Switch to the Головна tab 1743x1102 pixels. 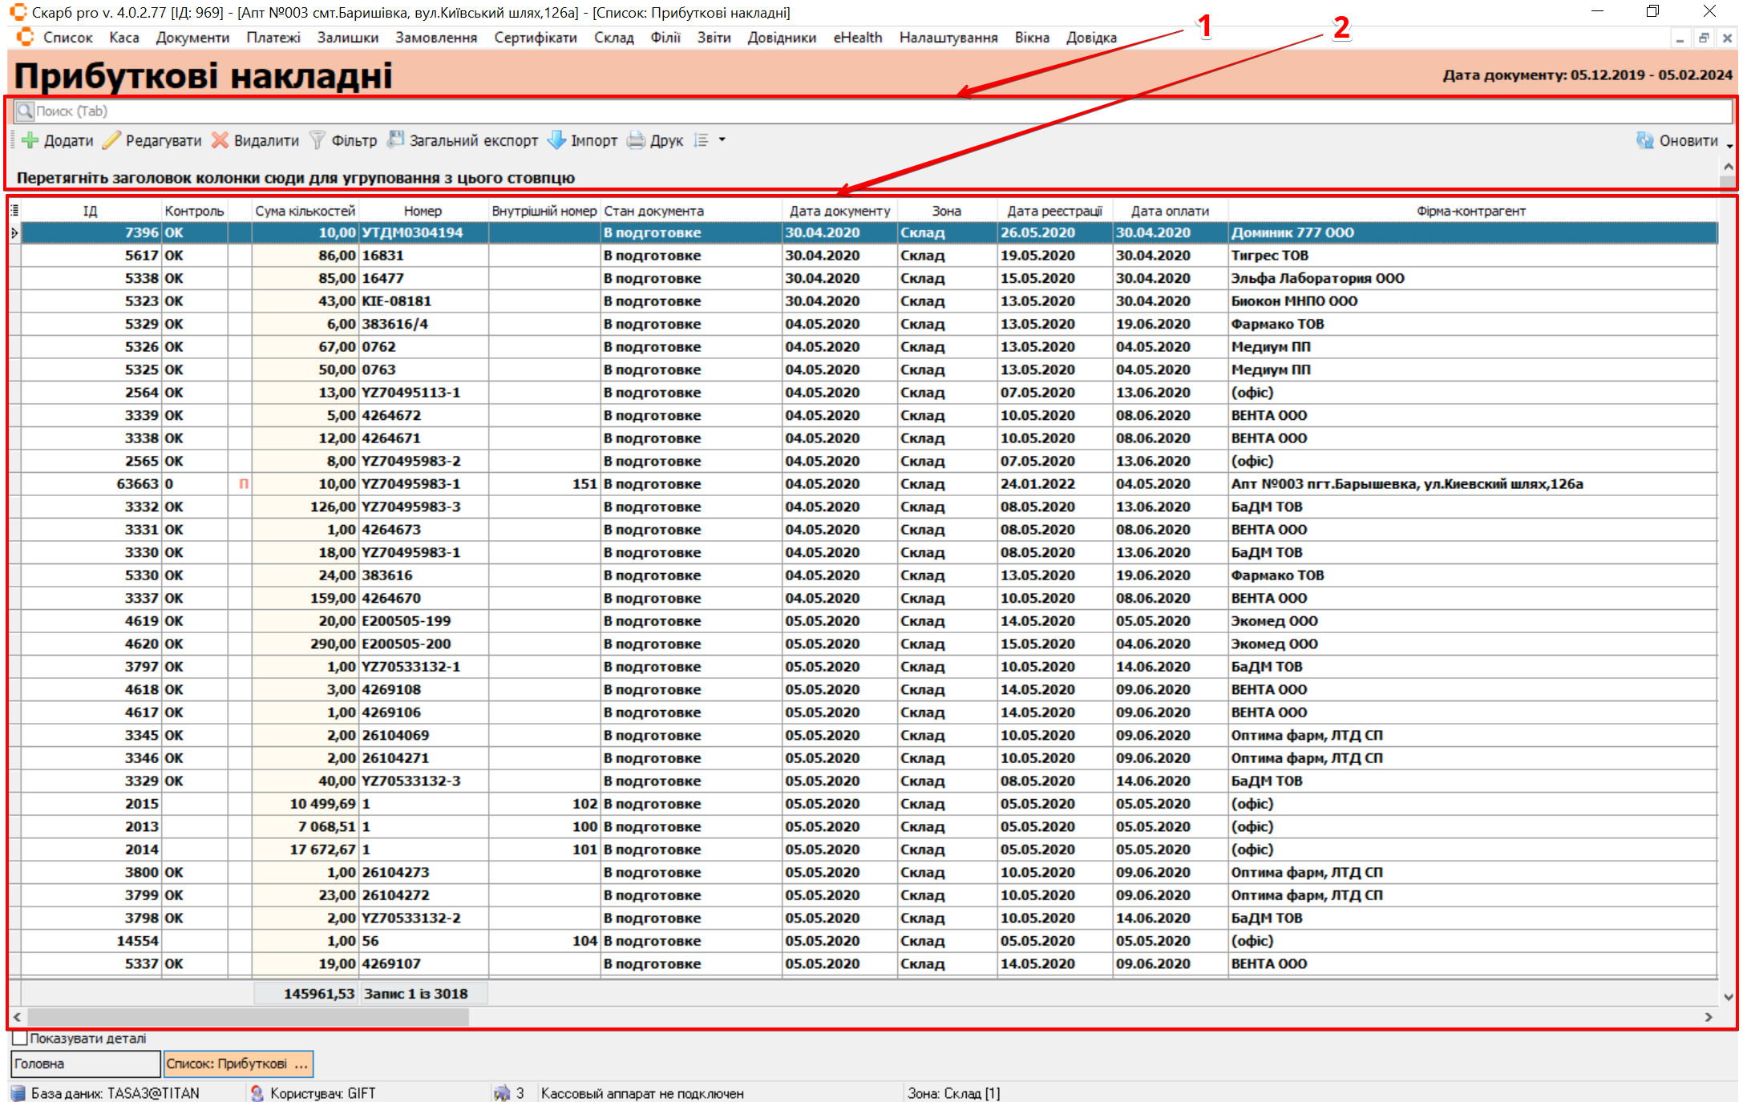point(84,1064)
